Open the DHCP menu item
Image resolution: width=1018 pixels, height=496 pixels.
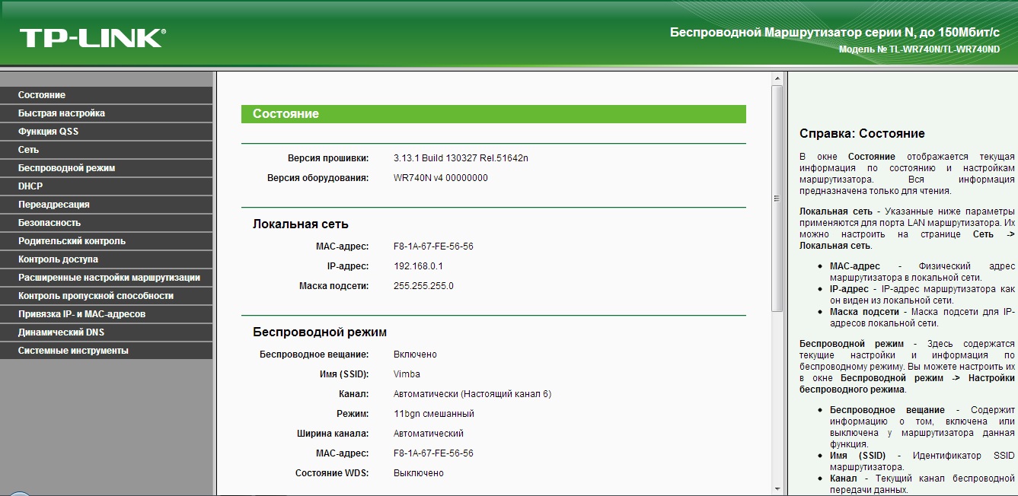(106, 186)
